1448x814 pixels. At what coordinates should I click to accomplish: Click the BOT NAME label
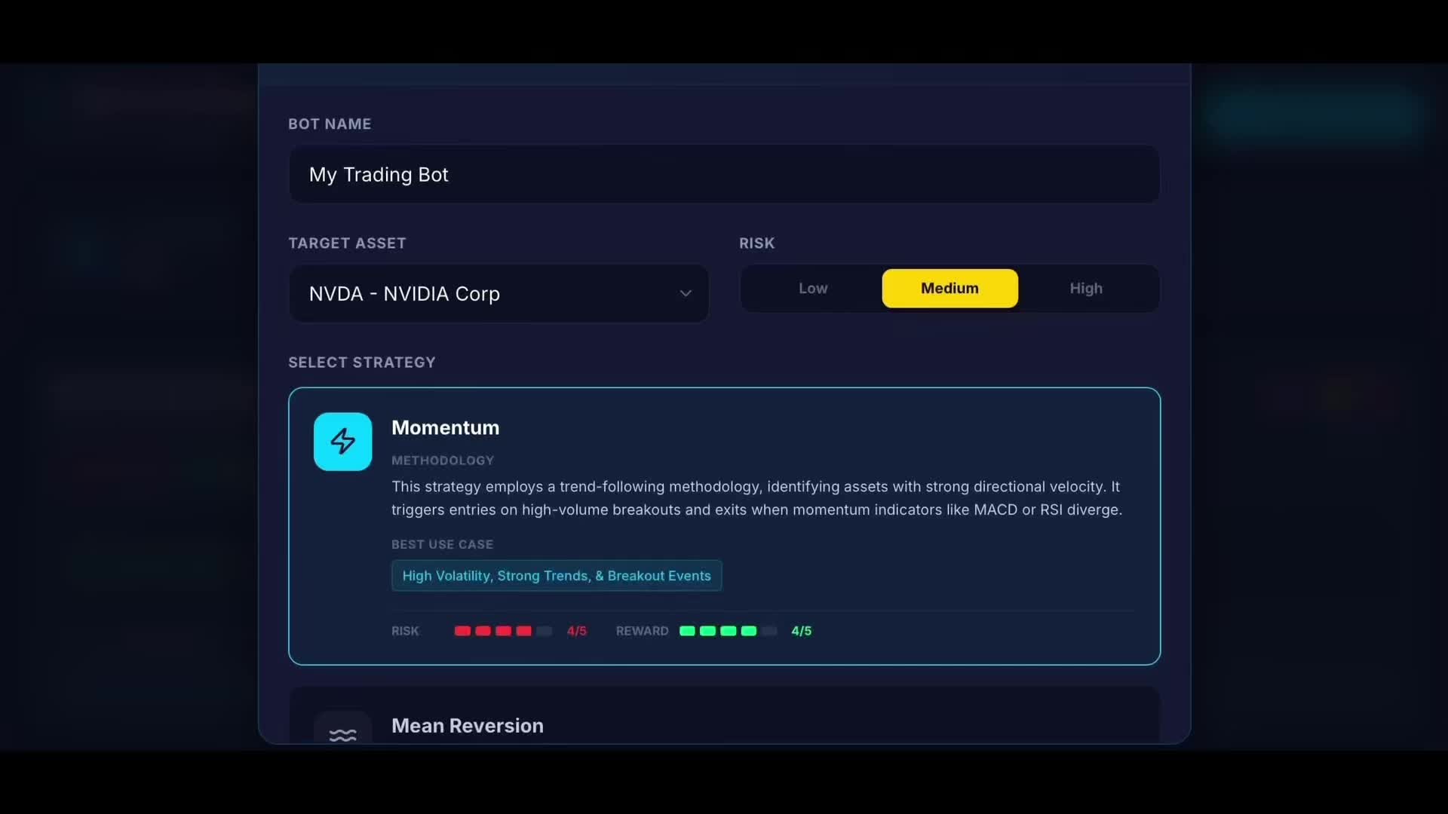pyautogui.click(x=330, y=124)
